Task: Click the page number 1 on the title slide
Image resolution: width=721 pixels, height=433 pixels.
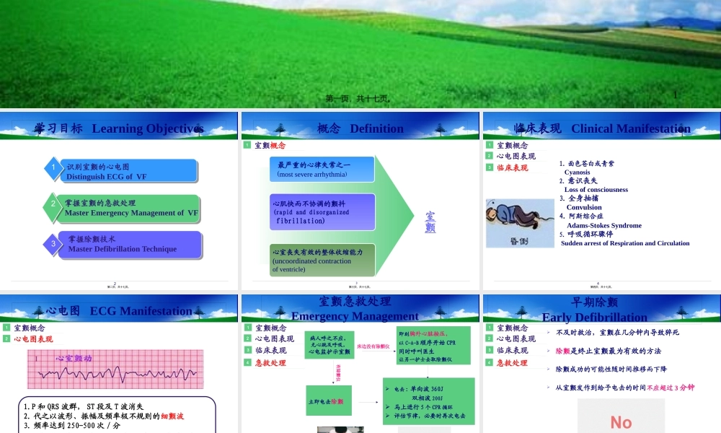Action: 676,93
